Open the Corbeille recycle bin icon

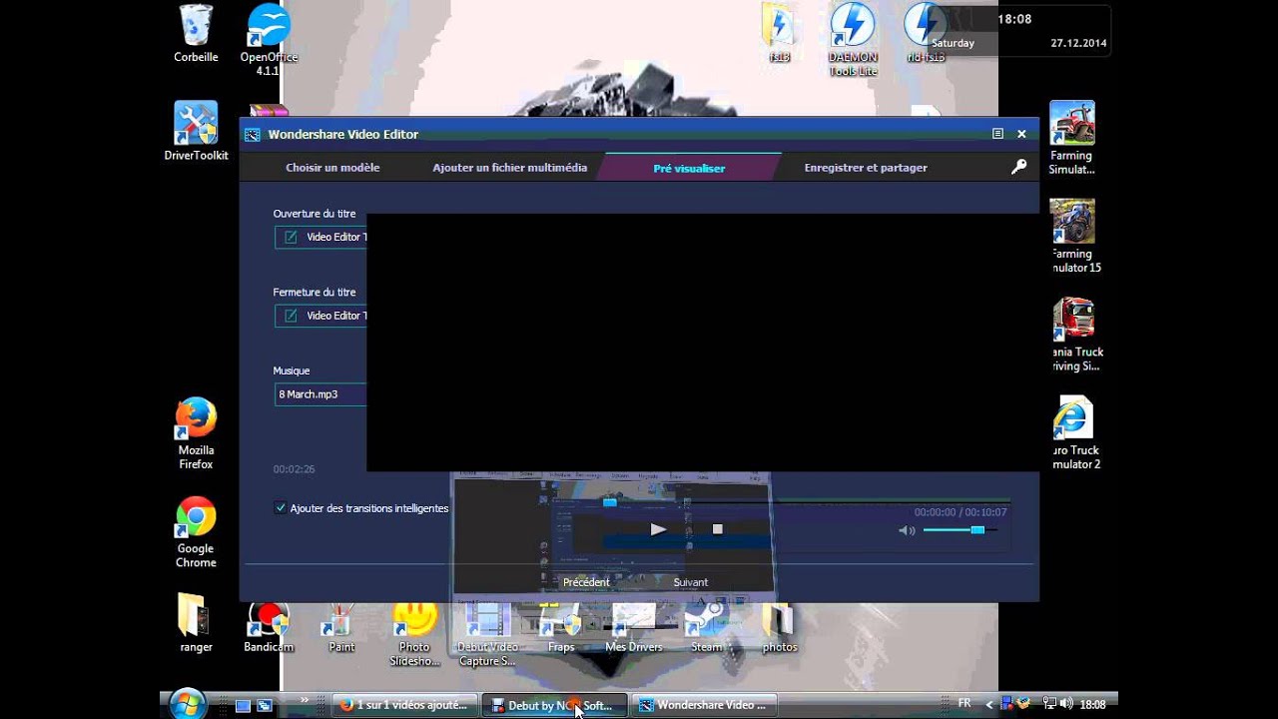(x=196, y=34)
